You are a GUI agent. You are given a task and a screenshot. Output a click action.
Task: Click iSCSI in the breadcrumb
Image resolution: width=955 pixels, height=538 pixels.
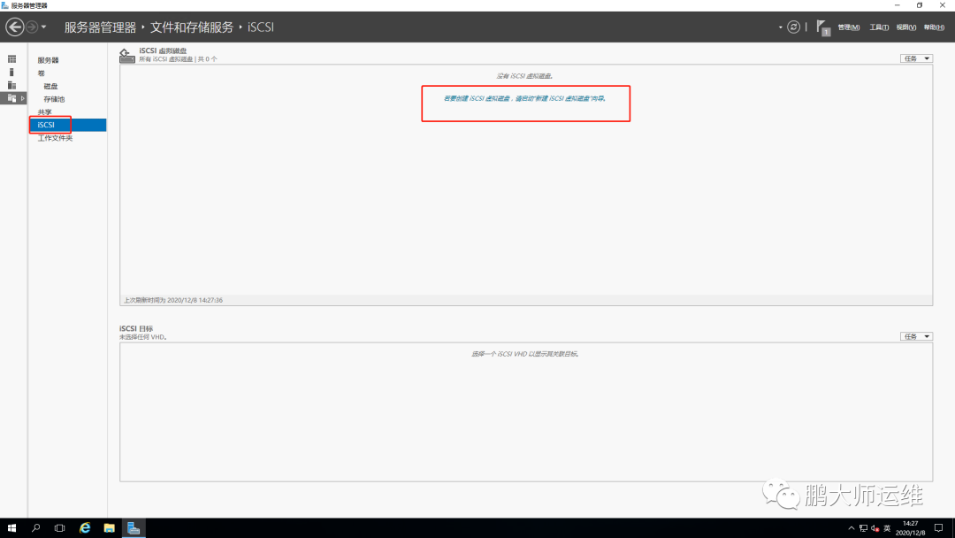[261, 27]
